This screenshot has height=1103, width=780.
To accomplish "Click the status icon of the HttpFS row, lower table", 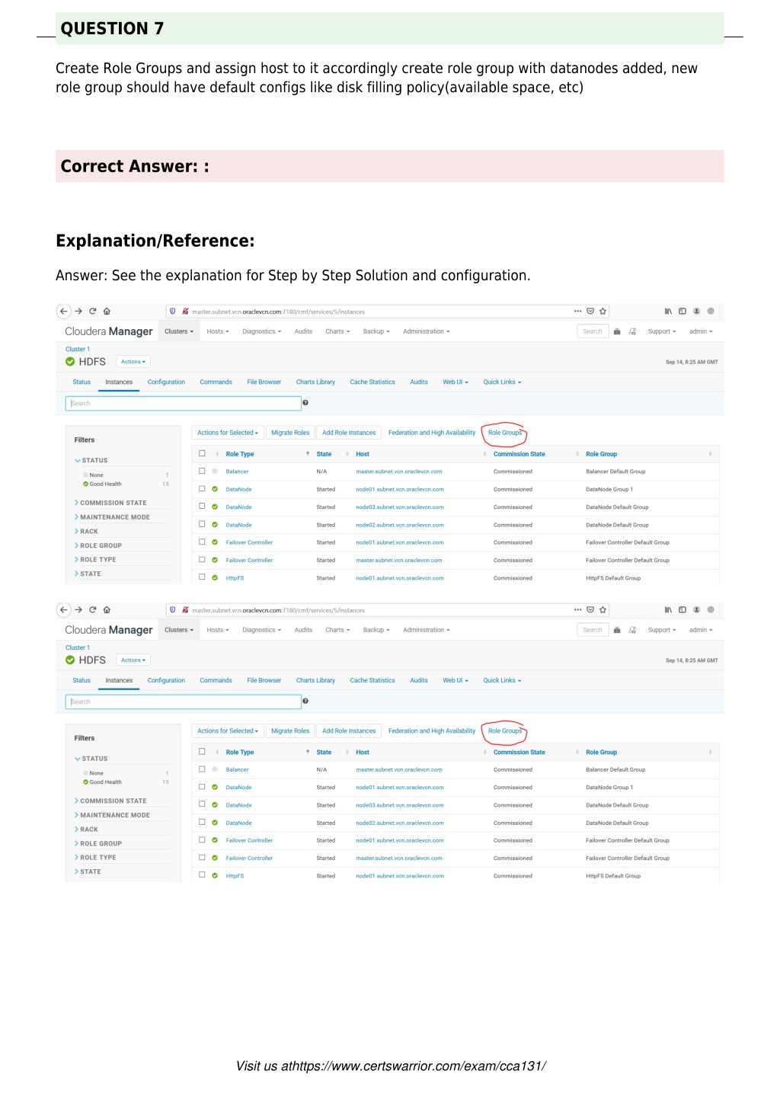I will 215,875.
